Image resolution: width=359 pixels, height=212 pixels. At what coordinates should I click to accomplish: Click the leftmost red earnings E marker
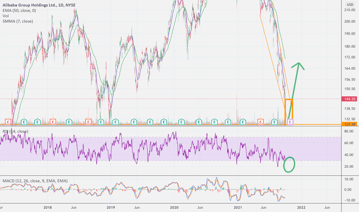8,122
